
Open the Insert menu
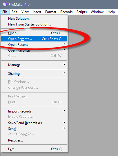point(37,12)
